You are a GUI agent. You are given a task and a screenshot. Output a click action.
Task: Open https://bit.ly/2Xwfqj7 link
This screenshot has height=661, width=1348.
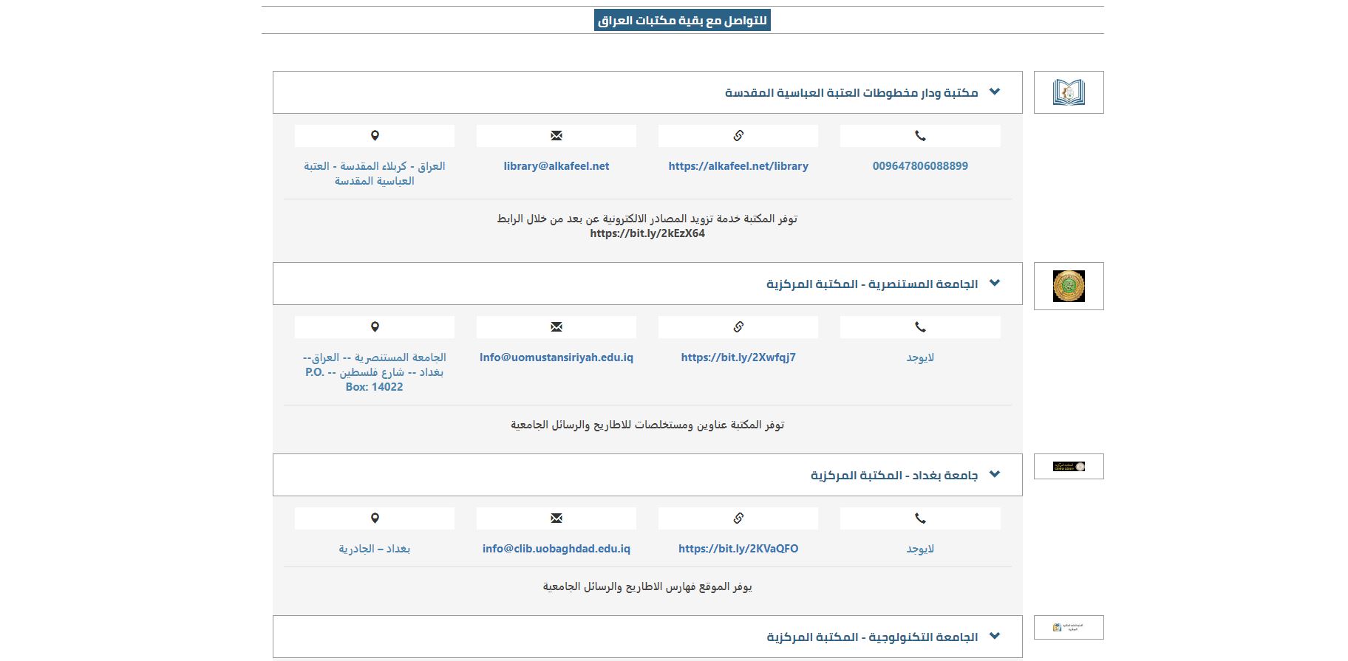[x=738, y=357]
